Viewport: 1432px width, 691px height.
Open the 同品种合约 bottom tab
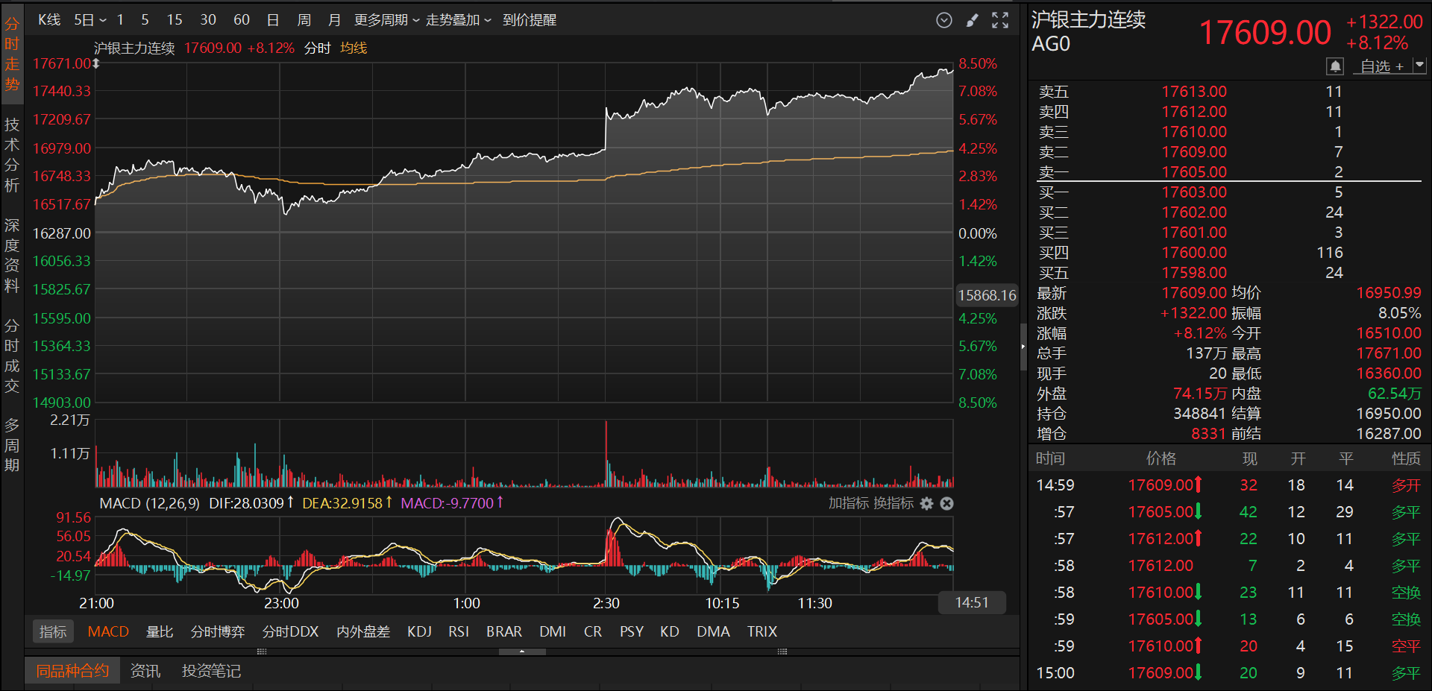72,671
